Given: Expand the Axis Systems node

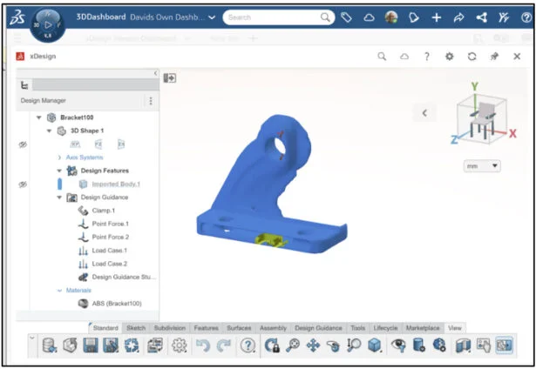Looking at the screenshot, I should 59,158.
